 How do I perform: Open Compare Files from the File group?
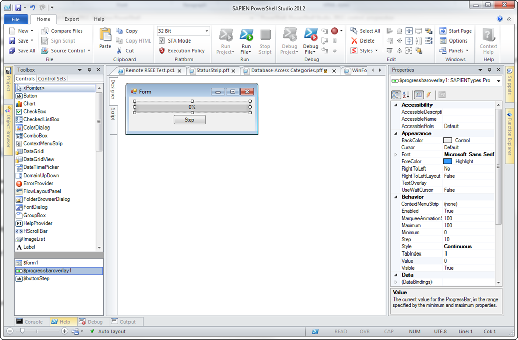point(62,31)
